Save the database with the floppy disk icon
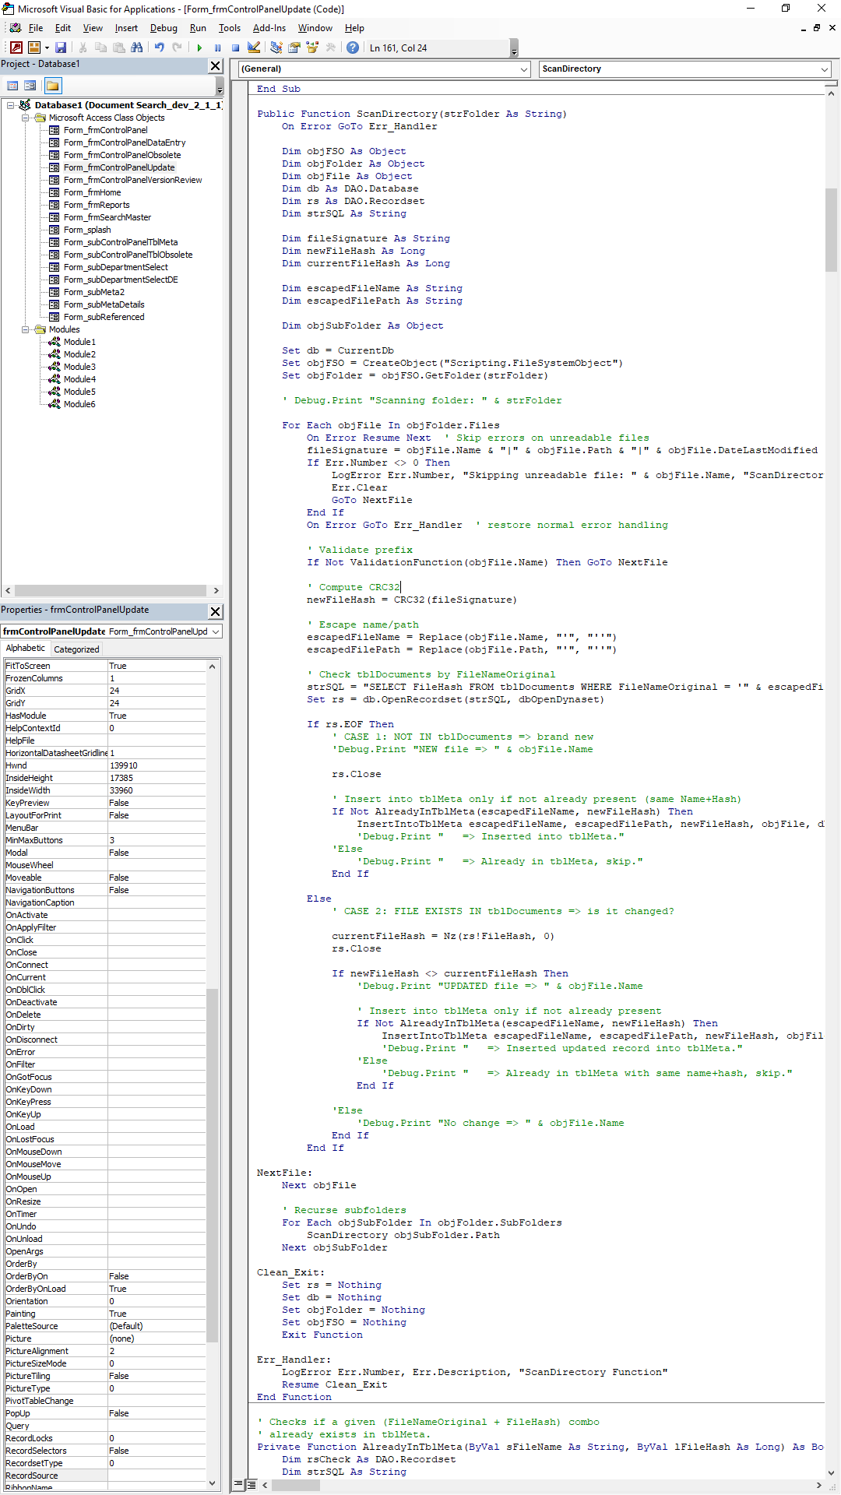The width and height of the screenshot is (841, 1495). click(61, 47)
